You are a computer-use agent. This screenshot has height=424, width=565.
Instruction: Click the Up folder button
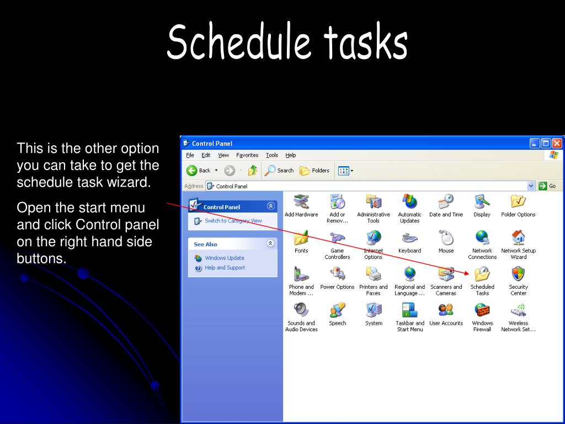[253, 171]
